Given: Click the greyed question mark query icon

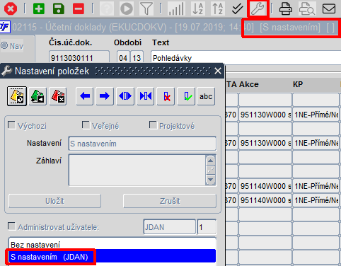Looking at the screenshot, I should (x=107, y=8).
